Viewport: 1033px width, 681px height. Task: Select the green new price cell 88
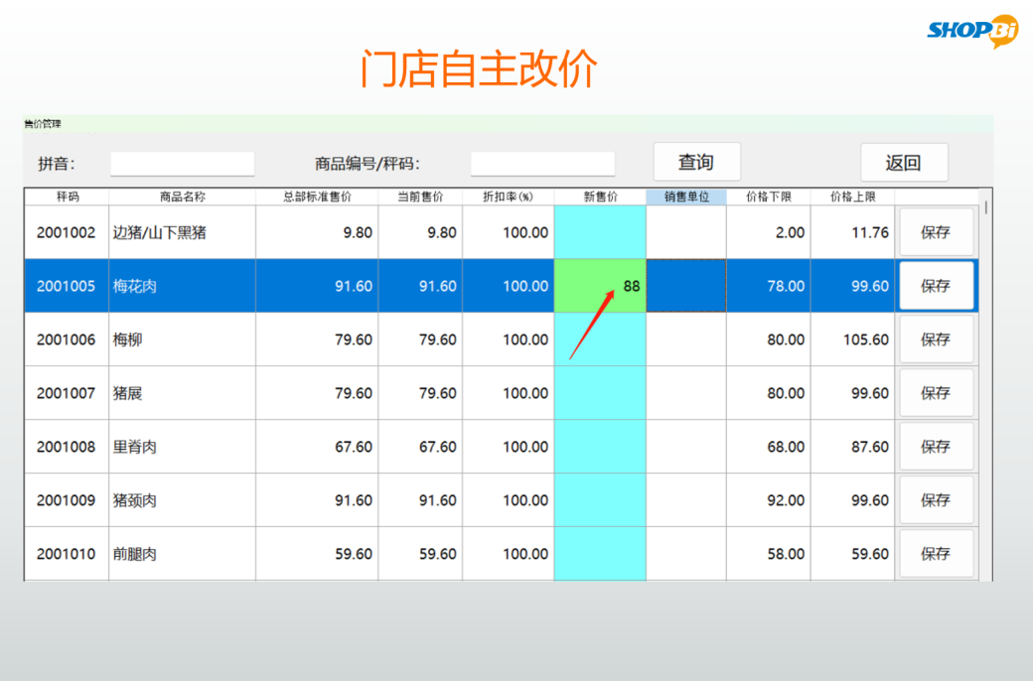click(x=600, y=286)
